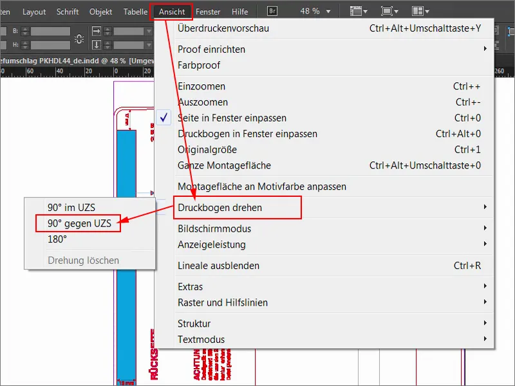Click the width B input field
This screenshot has height=386, width=515.
point(50,31)
